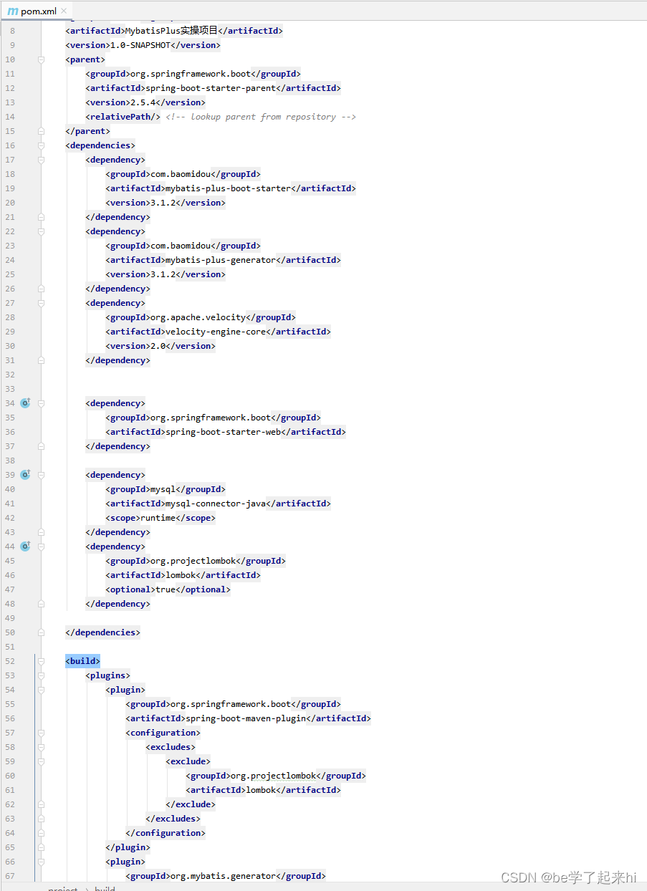The image size is (647, 891).
Task: Click the lombok artifactId on line 61
Action: click(260, 790)
